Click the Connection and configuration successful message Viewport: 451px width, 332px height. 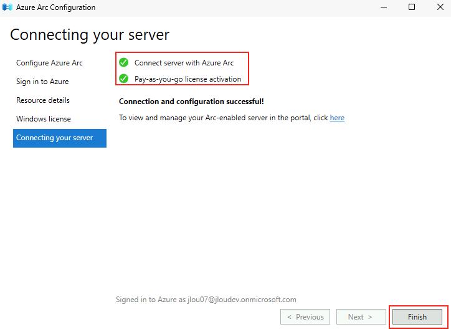tap(191, 102)
